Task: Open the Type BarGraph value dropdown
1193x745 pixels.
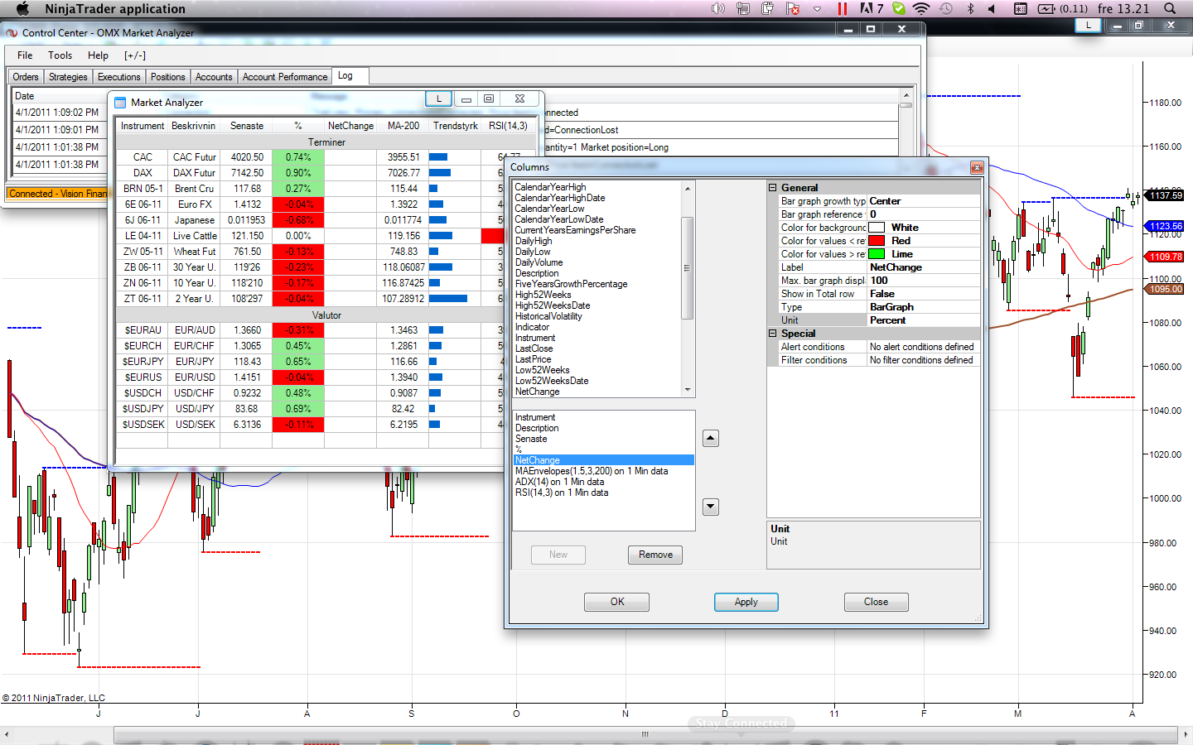Action: coord(923,307)
